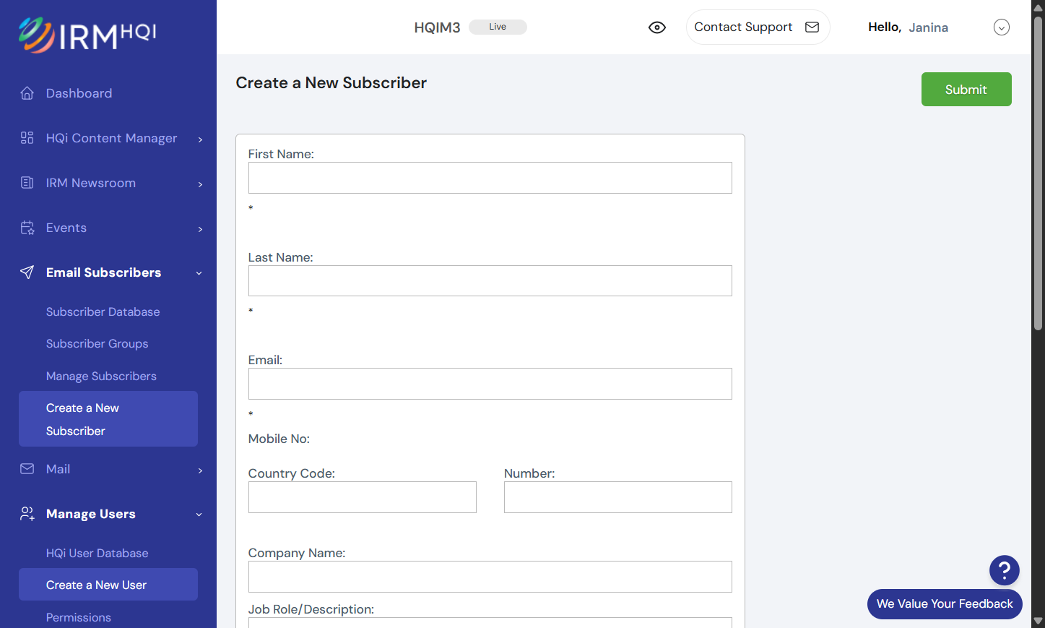This screenshot has height=628, width=1045.
Task: Open Subscriber Database menu item
Action: click(103, 311)
